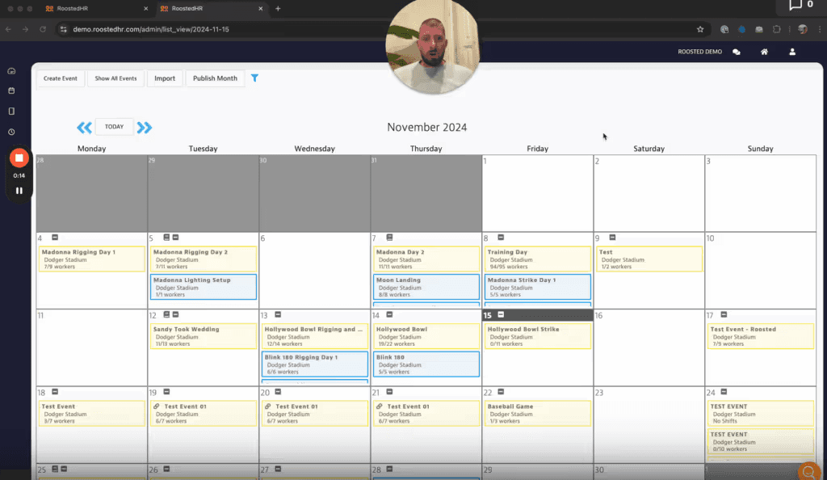Click the small icon next to date 8
The image size is (827, 480).
click(x=501, y=238)
